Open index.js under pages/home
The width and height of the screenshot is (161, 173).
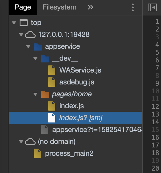tap(72, 106)
